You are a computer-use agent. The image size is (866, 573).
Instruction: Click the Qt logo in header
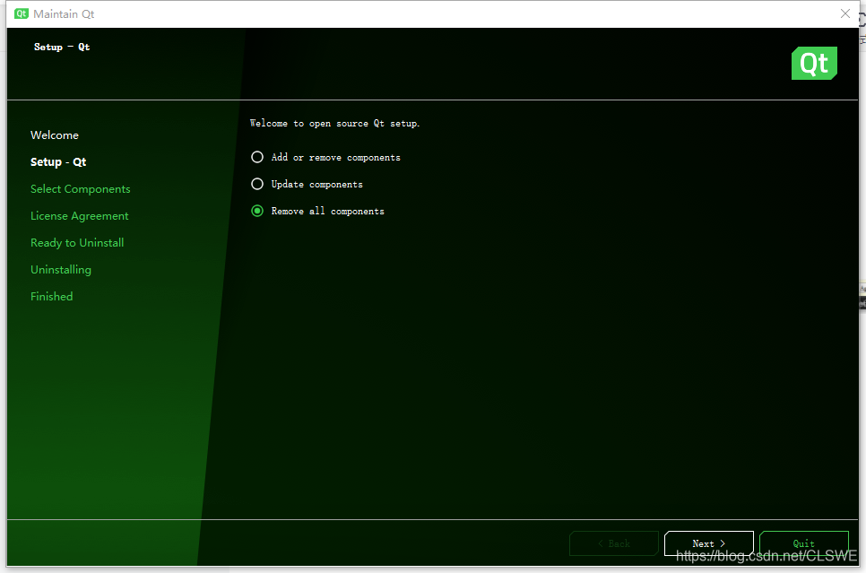point(814,64)
